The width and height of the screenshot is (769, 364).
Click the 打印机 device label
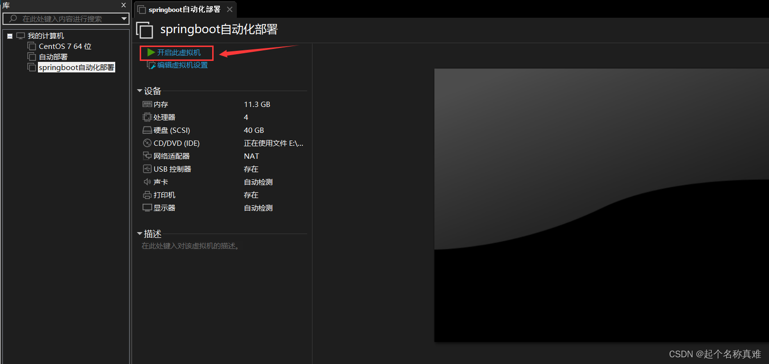164,195
